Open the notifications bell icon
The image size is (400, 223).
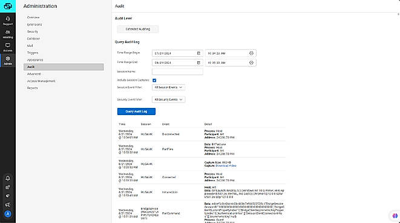[x=8, y=178]
